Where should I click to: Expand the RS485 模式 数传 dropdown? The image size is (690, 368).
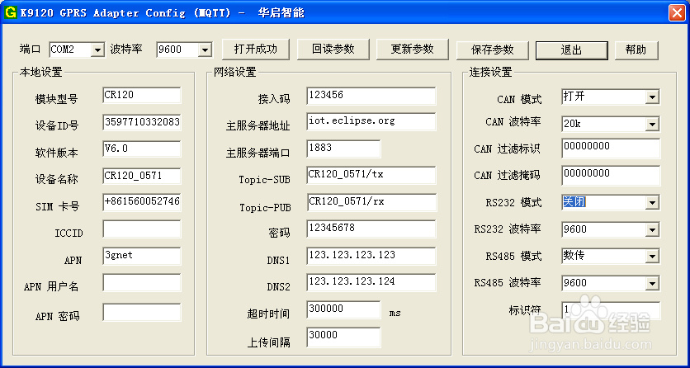(x=653, y=257)
